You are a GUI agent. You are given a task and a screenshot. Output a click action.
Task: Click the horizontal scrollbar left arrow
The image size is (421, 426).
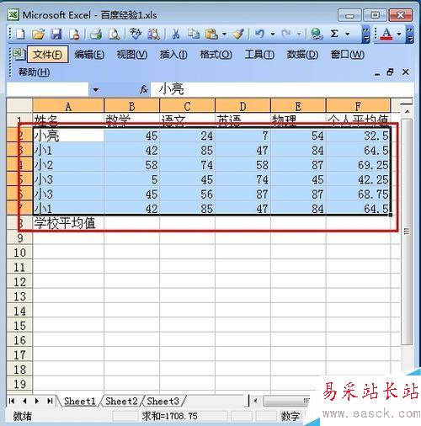255,401
